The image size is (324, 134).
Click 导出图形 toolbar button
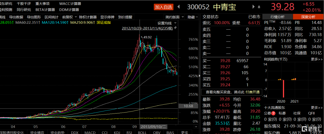tap(34, 17)
